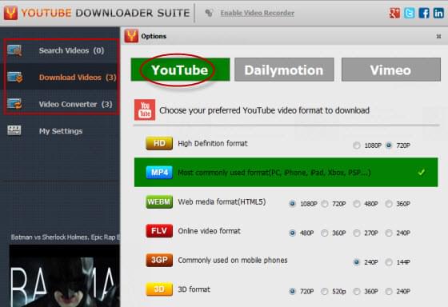This screenshot has width=448, height=307.
Task: Click the Search Videos sidebar icon
Action: [x=14, y=50]
